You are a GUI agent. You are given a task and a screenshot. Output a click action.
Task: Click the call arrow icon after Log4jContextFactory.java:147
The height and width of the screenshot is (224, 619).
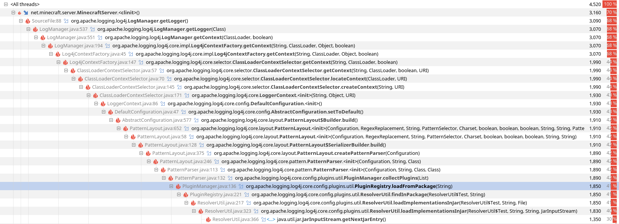141,62
